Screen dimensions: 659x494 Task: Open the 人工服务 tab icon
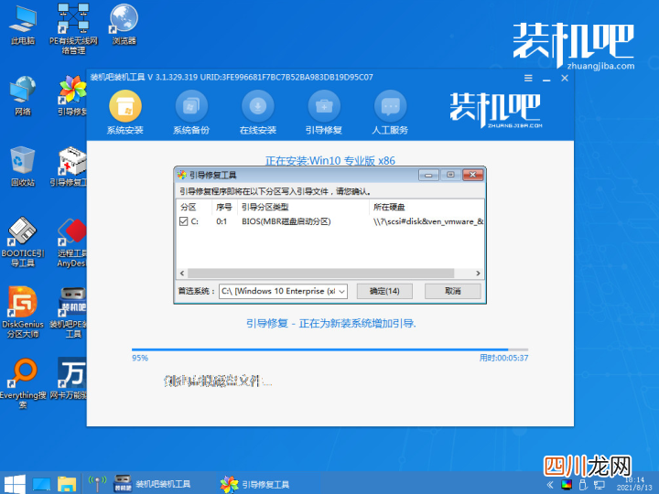(391, 106)
